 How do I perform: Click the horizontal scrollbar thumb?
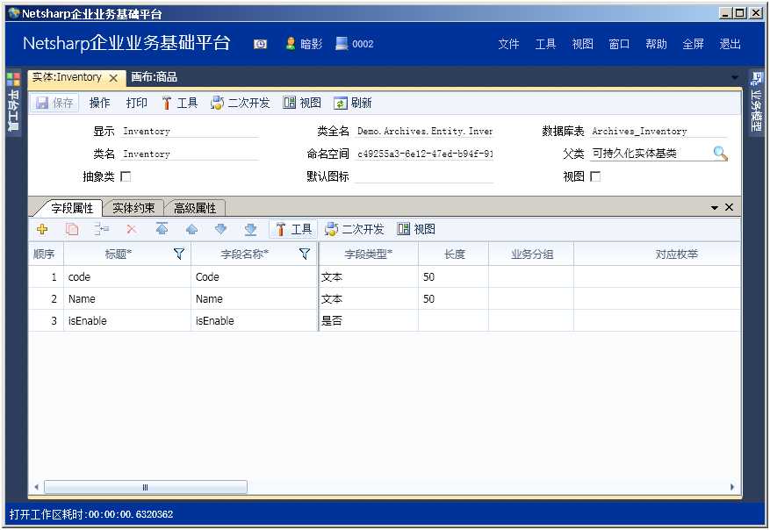coord(146,487)
